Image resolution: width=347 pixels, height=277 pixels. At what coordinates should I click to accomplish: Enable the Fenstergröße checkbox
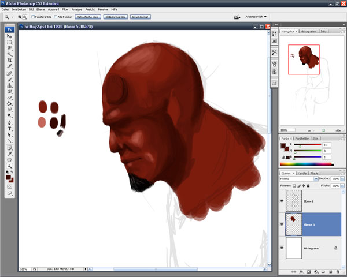35,17
